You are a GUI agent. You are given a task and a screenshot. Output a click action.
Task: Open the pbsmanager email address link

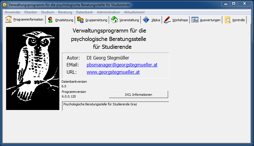click(122, 65)
